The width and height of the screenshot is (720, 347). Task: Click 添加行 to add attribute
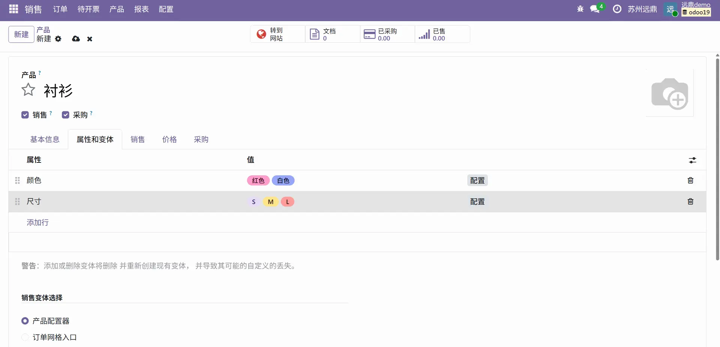(37, 222)
